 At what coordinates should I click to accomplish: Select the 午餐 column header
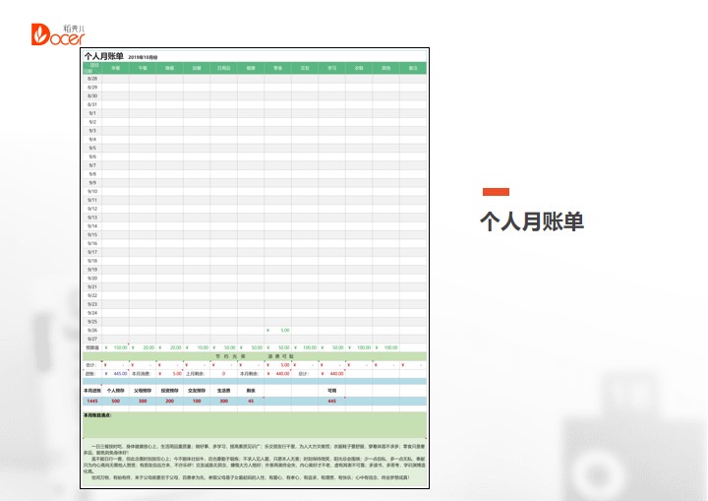pyautogui.click(x=143, y=68)
